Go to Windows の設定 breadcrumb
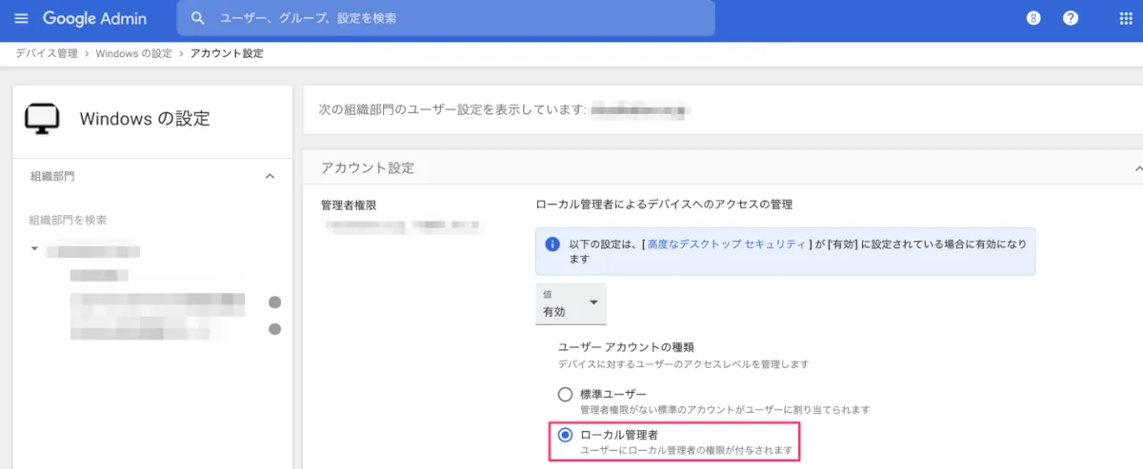Screen dimensions: 1143x469 coord(134,53)
